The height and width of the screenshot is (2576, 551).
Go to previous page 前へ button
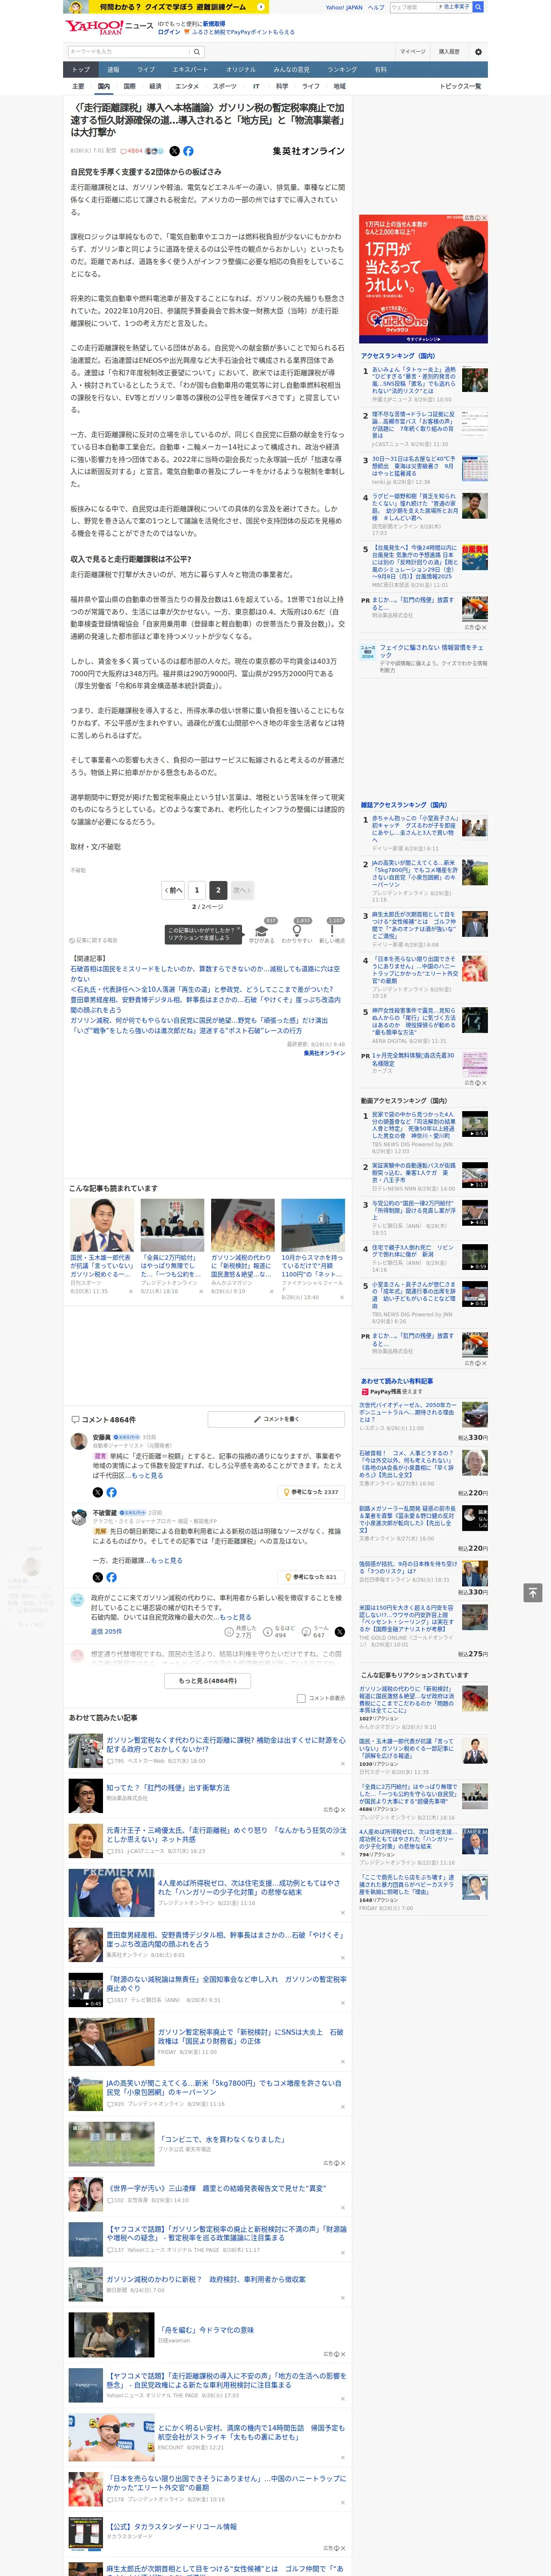(x=174, y=890)
